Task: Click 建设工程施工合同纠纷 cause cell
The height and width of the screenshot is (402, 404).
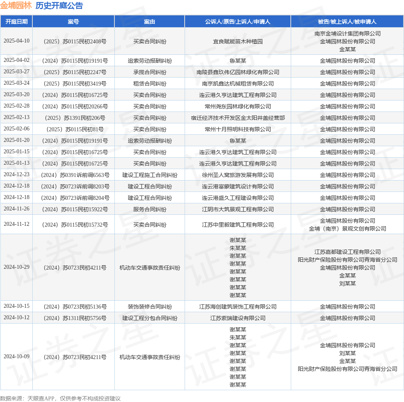Action: click(150, 175)
